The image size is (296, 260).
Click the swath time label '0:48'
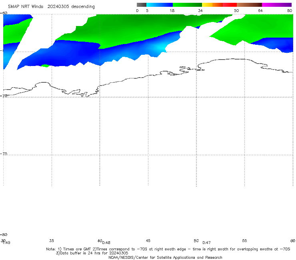[106, 243]
